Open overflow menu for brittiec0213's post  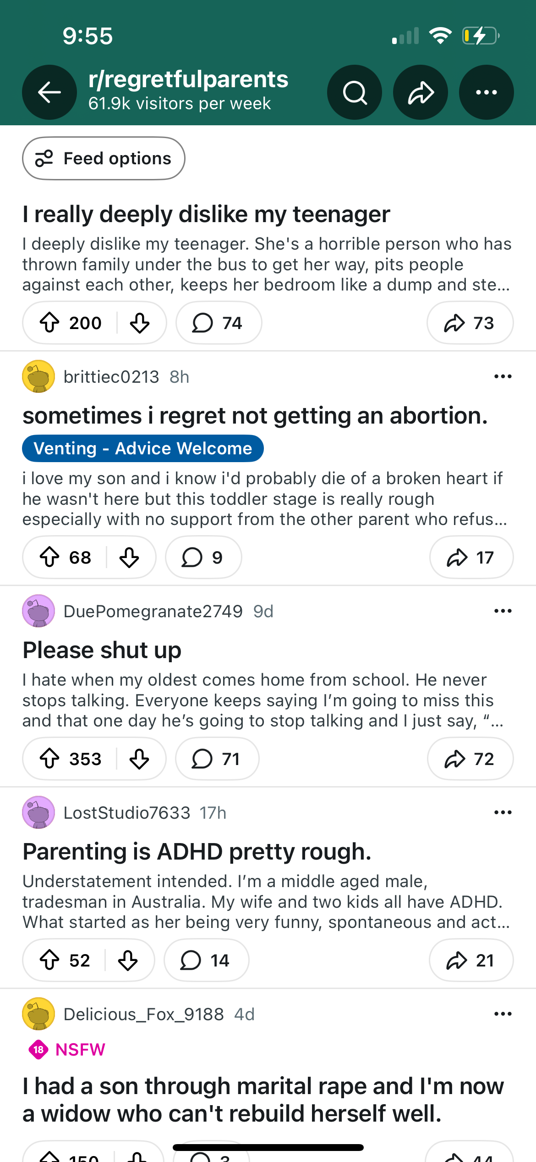click(503, 376)
